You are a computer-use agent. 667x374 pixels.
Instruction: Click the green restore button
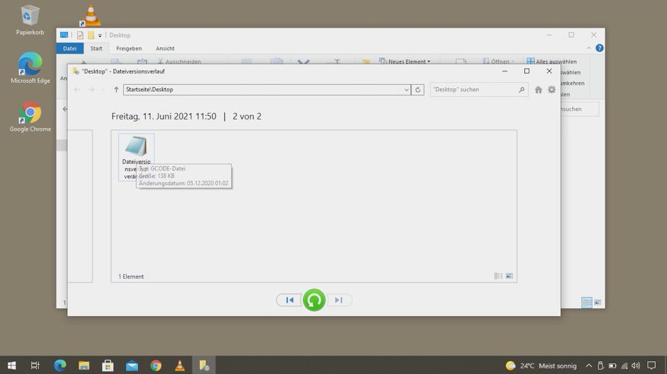(314, 300)
